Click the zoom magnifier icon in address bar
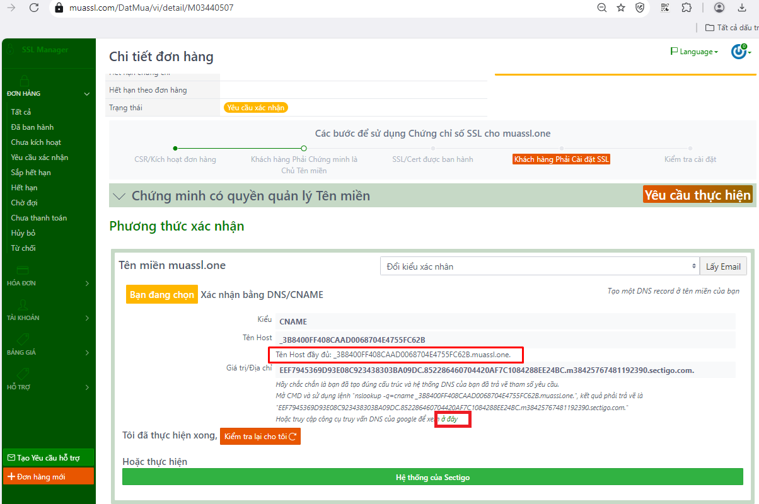759x504 pixels. click(602, 8)
